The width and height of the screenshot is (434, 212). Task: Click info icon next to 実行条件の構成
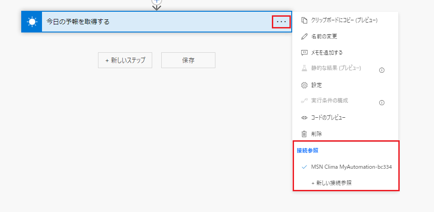[382, 103]
